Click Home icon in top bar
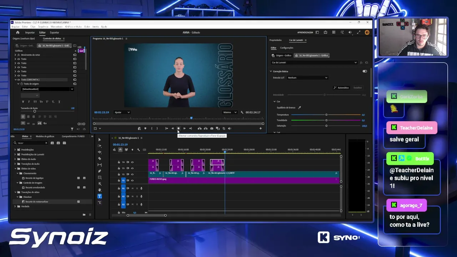Viewport: 457px width, 257px height. [x=18, y=32]
